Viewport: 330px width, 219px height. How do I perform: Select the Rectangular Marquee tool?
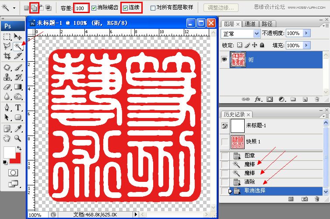[x=7, y=37]
